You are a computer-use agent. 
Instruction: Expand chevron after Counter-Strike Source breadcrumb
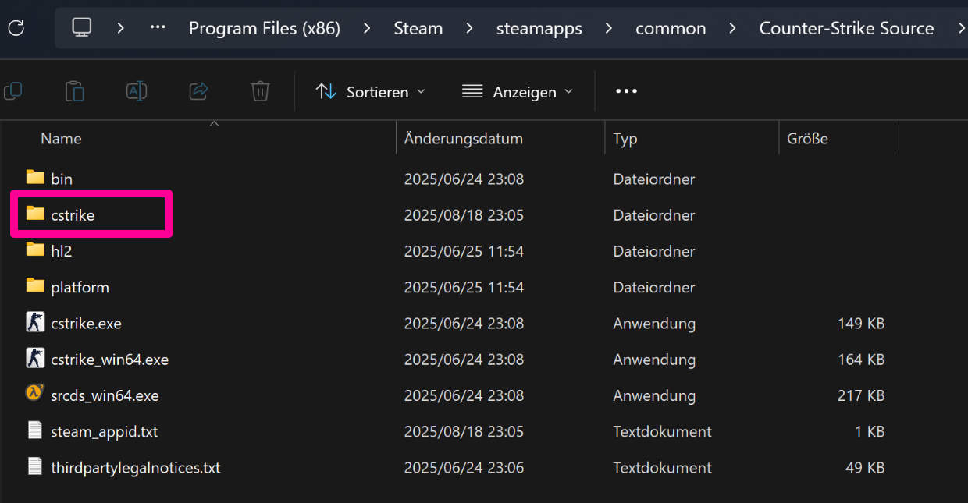[961, 28]
